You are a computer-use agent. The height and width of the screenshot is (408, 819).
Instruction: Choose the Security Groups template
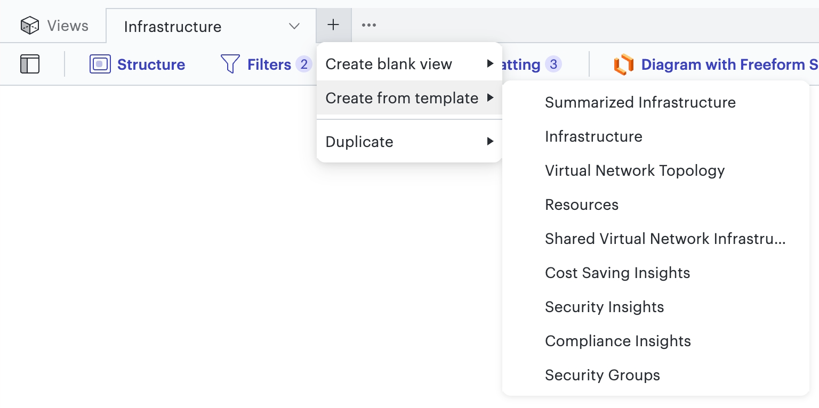point(602,375)
